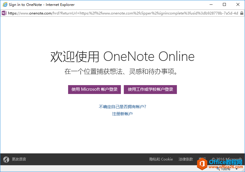245x172 pixels.
Task: Click the padlock security icon in the address bar
Action: click(241, 13)
